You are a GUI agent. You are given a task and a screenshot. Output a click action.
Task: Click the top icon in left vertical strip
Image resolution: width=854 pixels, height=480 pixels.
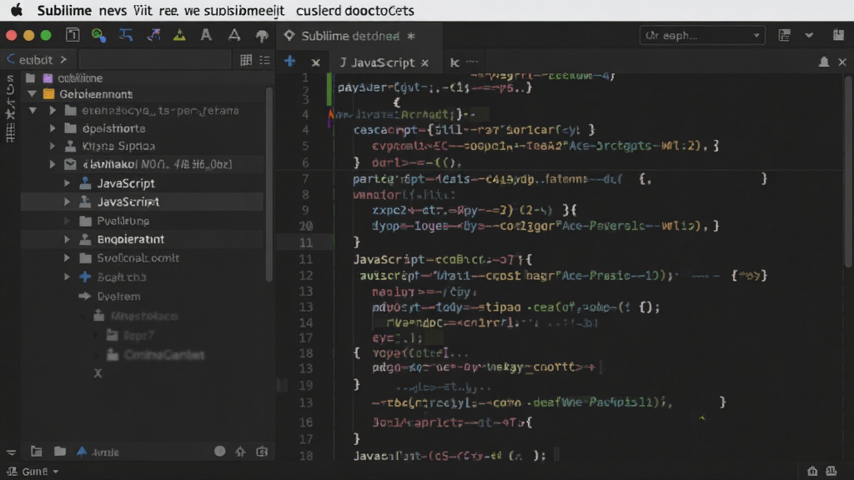tap(10, 78)
